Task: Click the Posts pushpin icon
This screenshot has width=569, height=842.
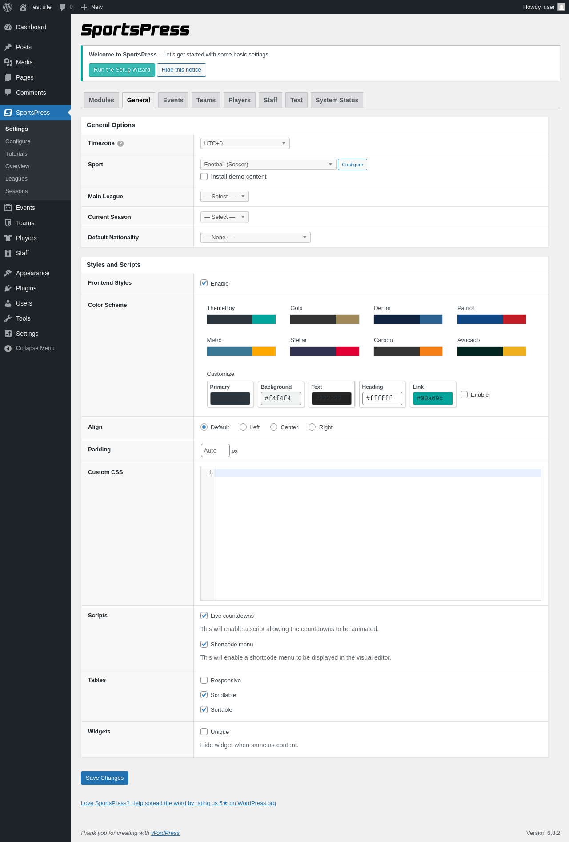Action: pyautogui.click(x=8, y=47)
